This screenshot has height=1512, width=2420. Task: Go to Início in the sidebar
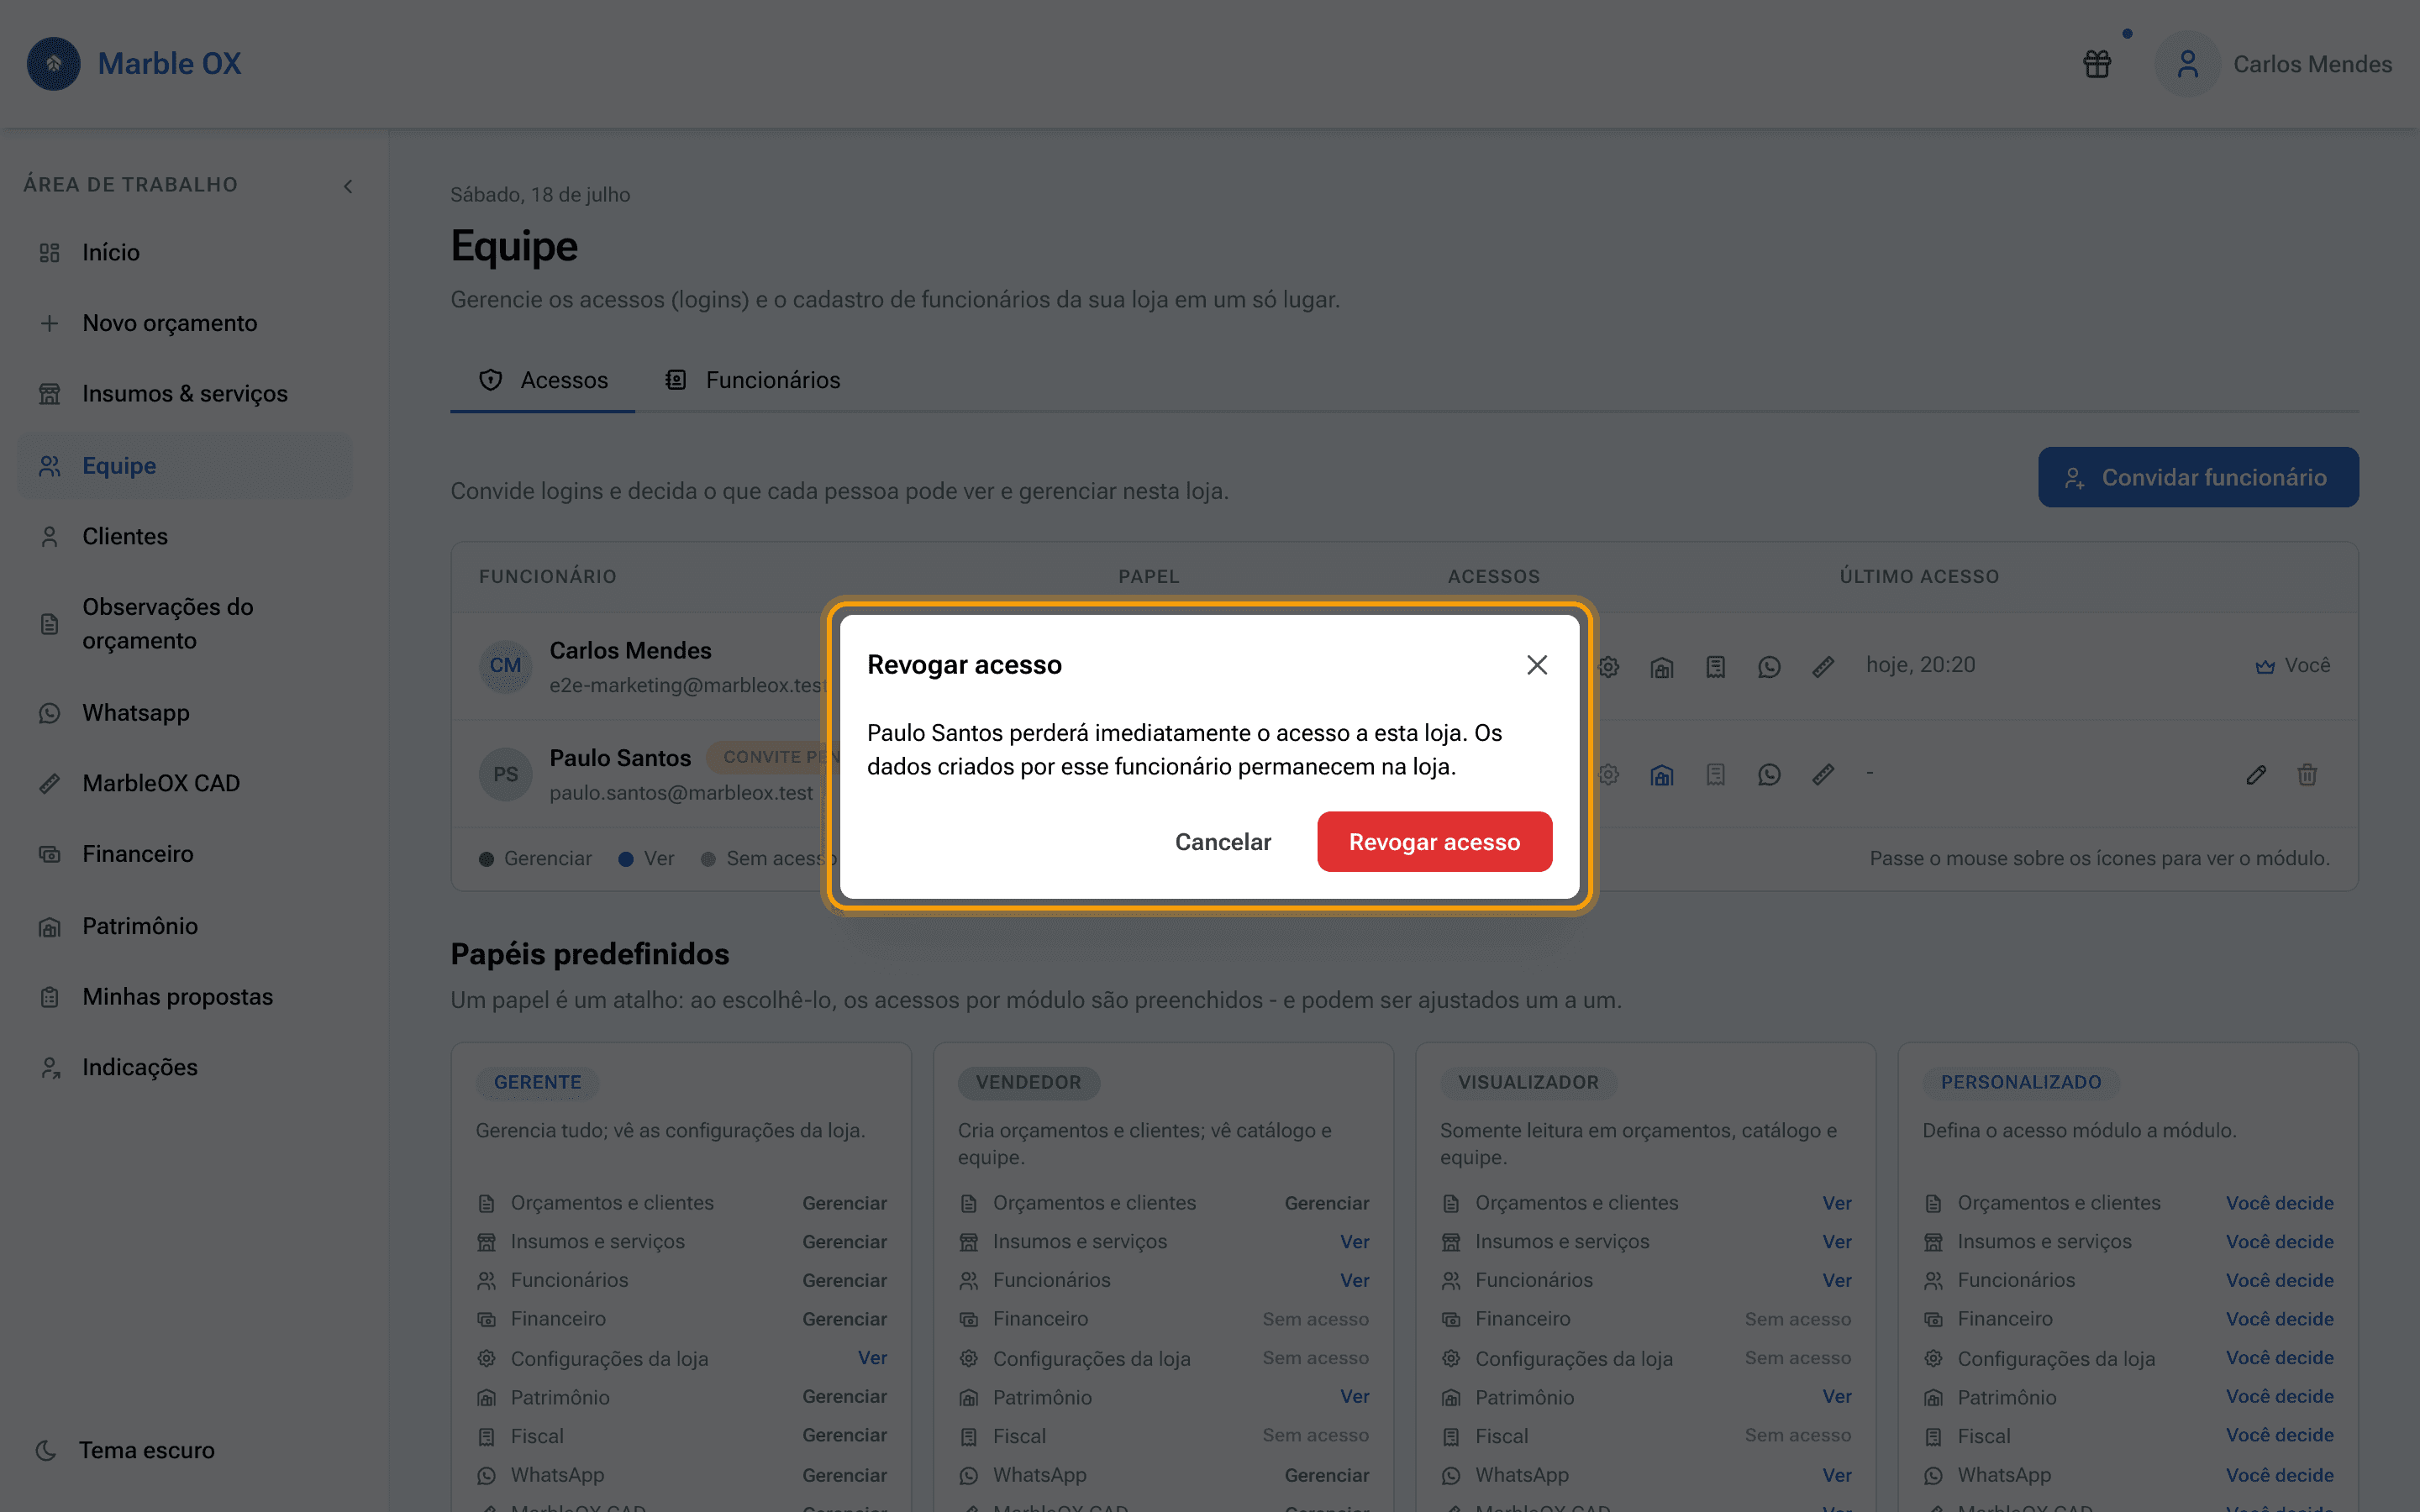[185, 252]
